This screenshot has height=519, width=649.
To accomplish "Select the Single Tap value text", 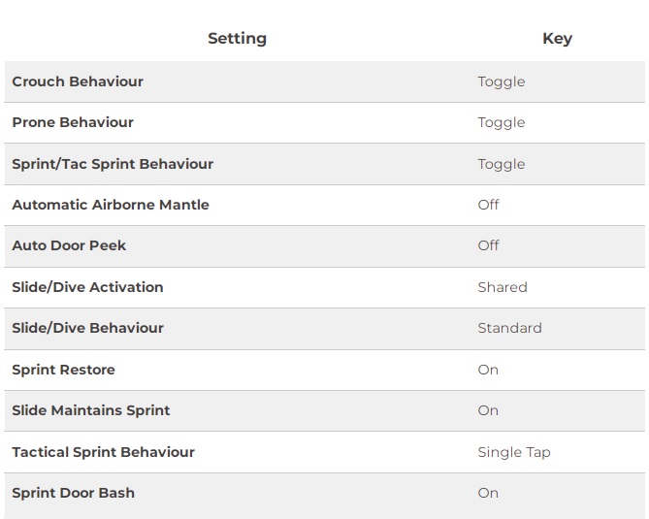I will tap(514, 452).
